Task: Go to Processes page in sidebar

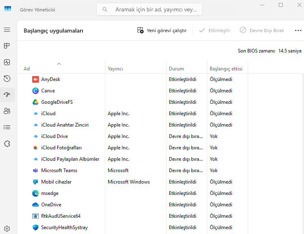Action: (x=7, y=46)
